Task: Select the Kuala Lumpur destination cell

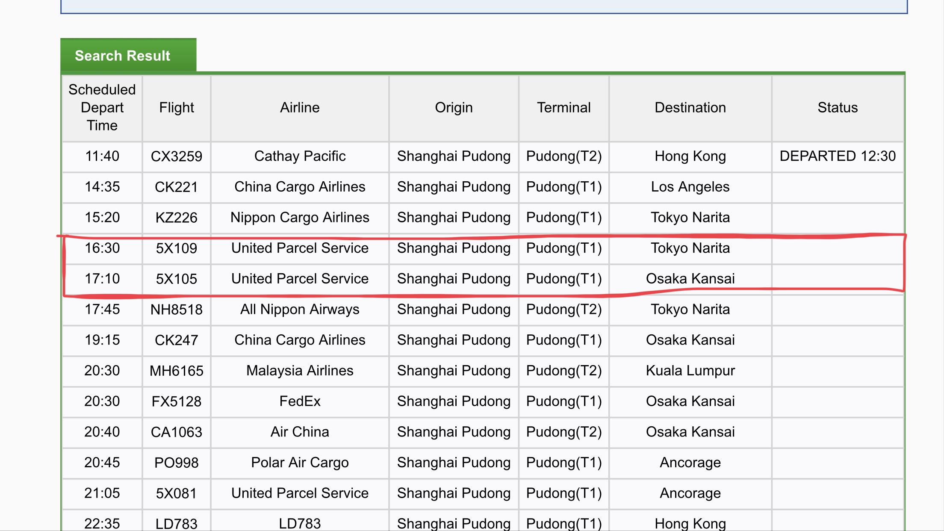Action: (x=690, y=371)
